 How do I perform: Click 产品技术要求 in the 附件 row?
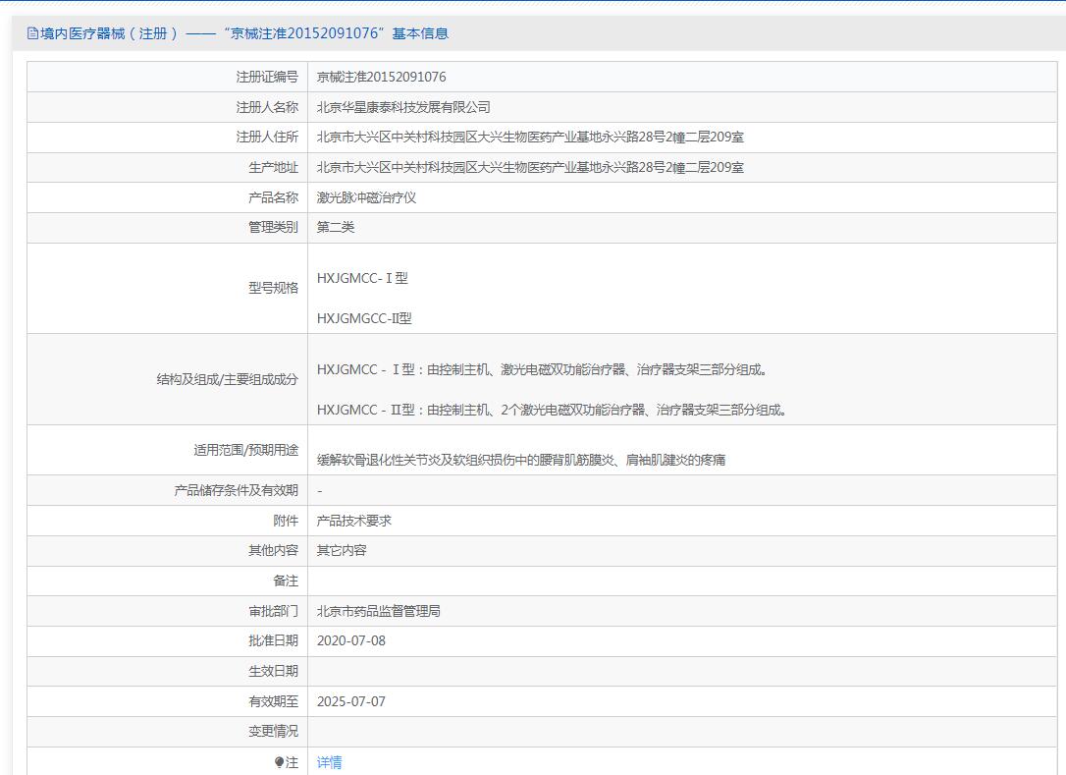(353, 521)
